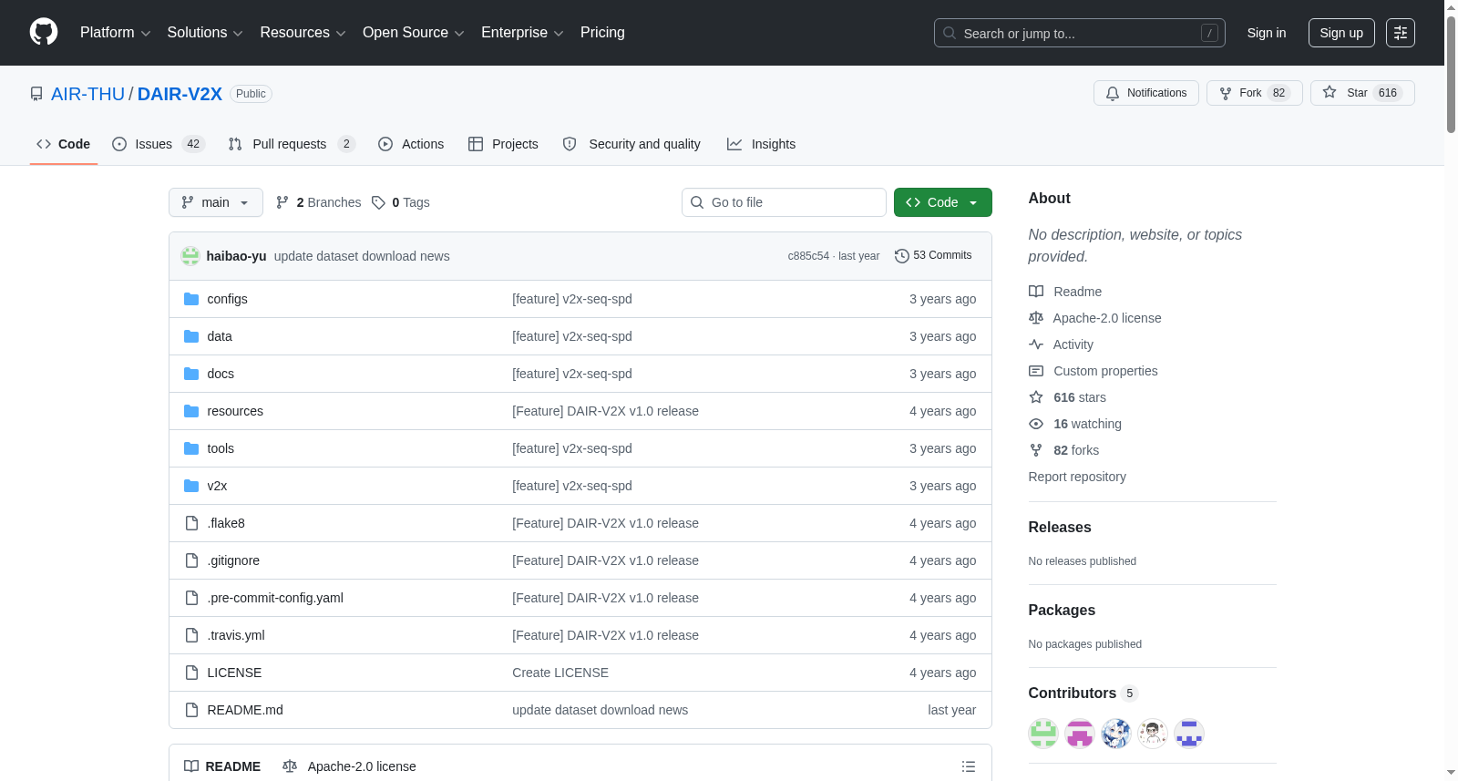Click the resources folder icon
The width and height of the screenshot is (1458, 781).
(191, 411)
